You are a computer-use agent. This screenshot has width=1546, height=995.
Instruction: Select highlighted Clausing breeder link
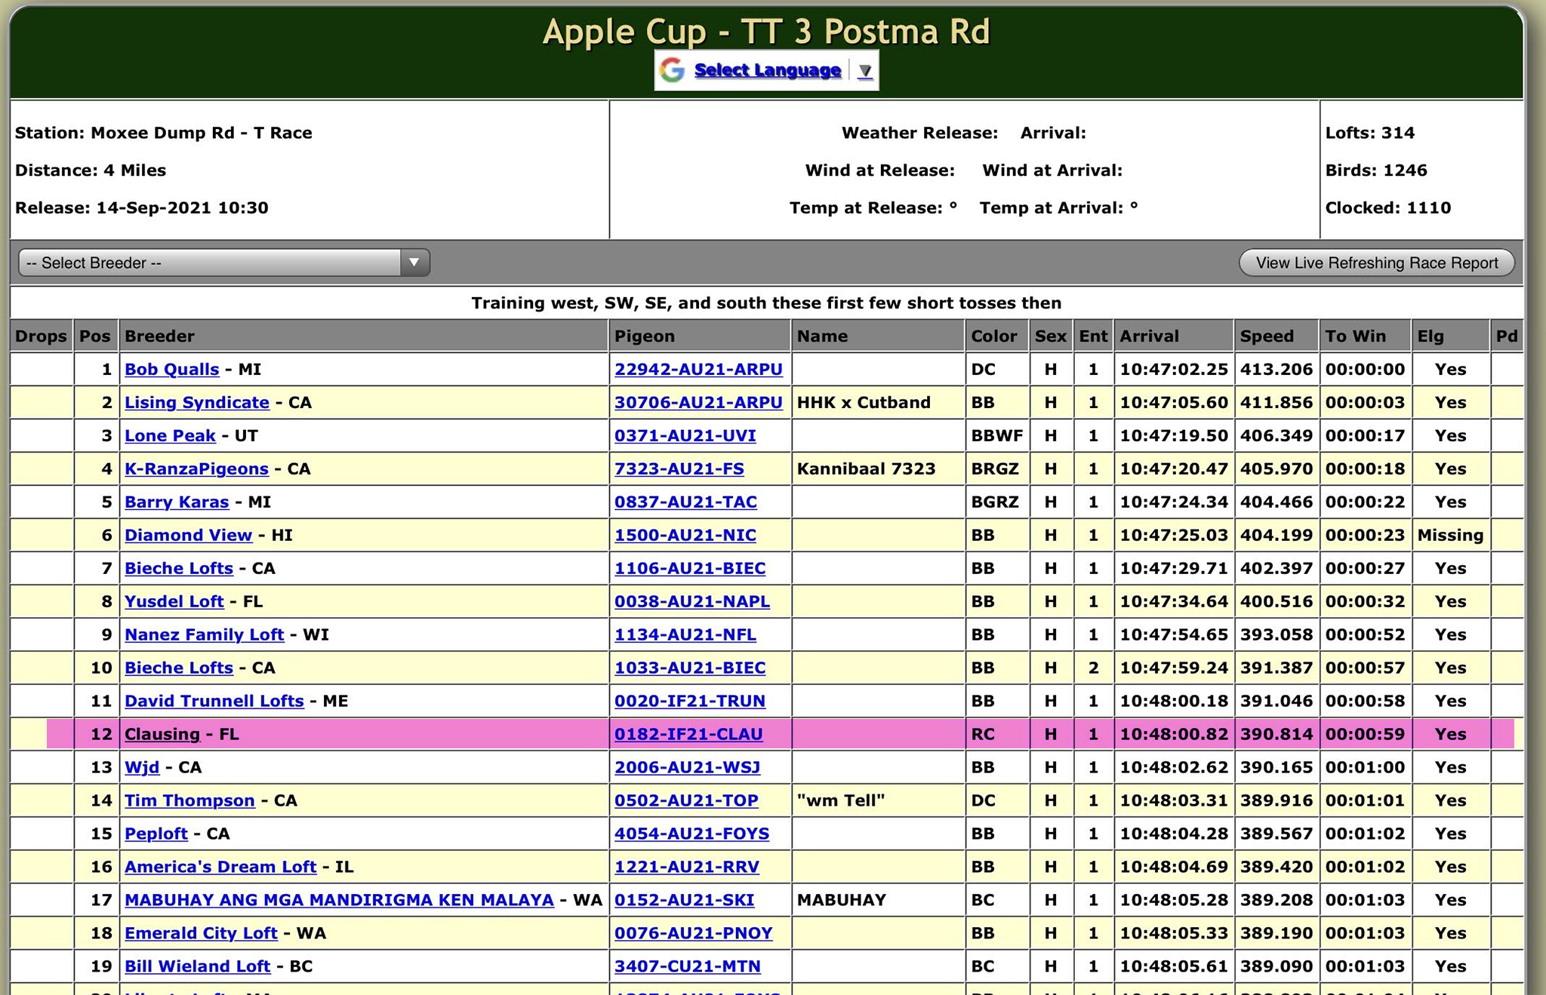click(162, 735)
